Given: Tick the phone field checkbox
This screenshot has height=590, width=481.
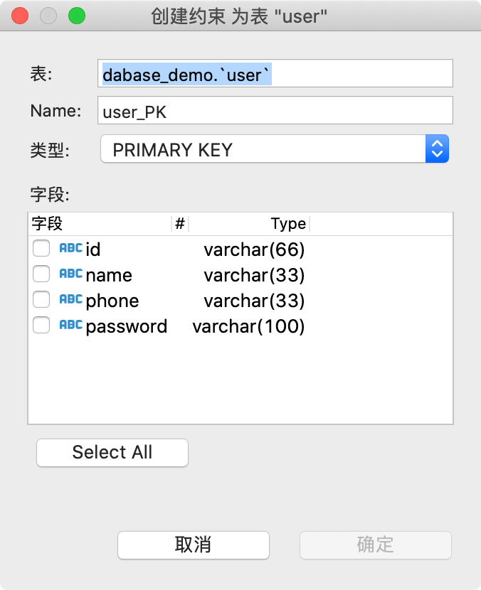Looking at the screenshot, I should point(41,300).
